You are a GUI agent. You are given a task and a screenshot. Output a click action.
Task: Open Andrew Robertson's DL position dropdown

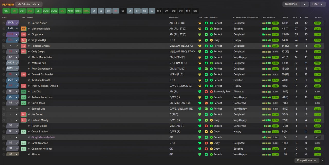click(x=13, y=97)
